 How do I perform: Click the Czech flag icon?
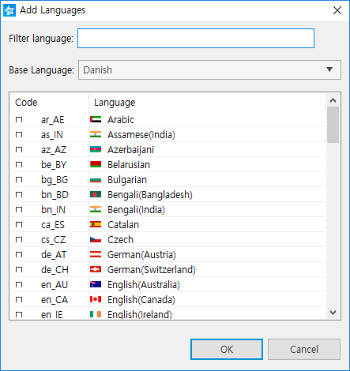96,239
